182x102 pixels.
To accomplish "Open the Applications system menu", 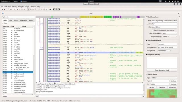I will [5, 1].
